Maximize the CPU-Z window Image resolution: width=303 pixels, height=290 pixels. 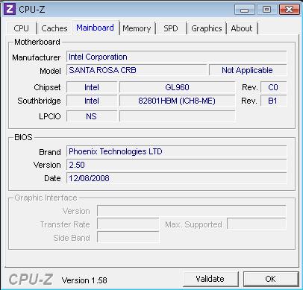[x=266, y=10]
